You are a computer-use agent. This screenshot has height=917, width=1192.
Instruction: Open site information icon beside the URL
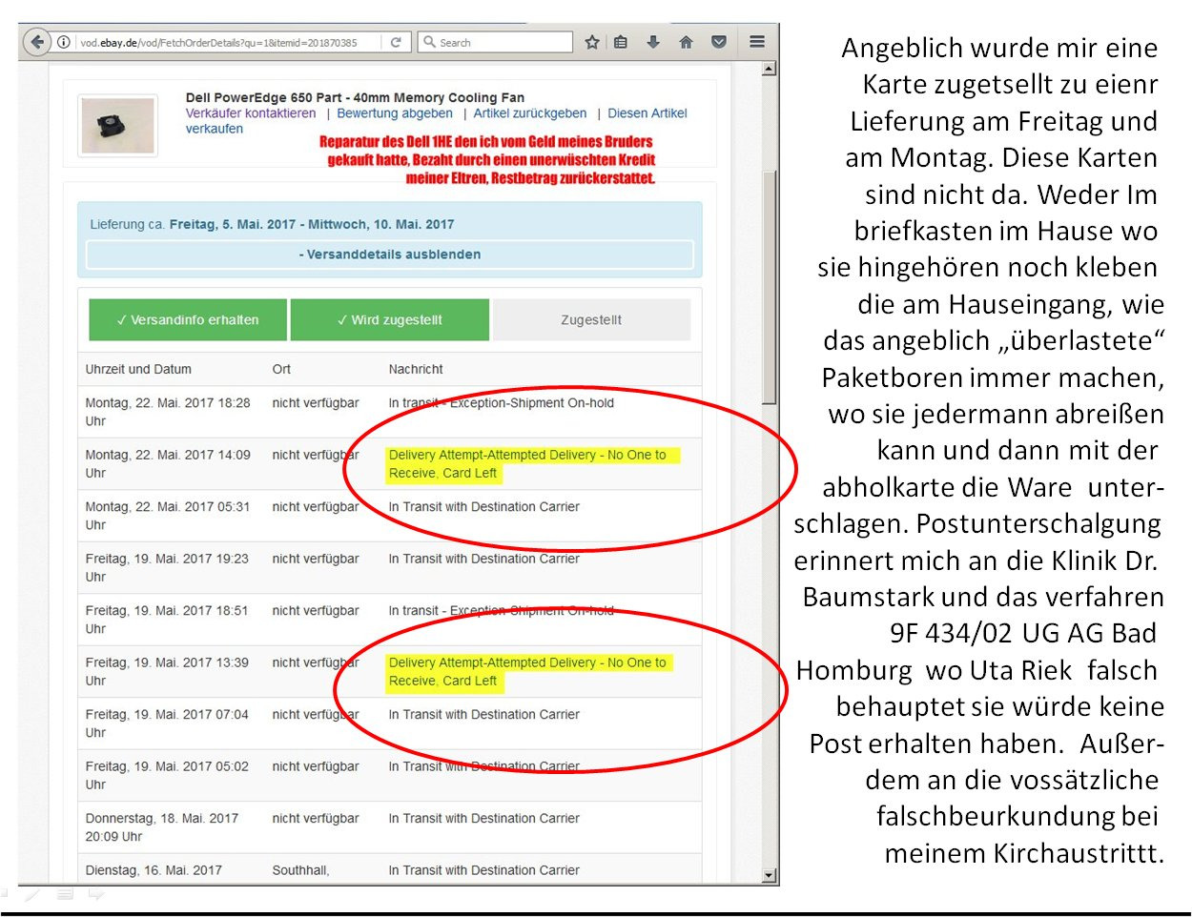click(x=63, y=42)
